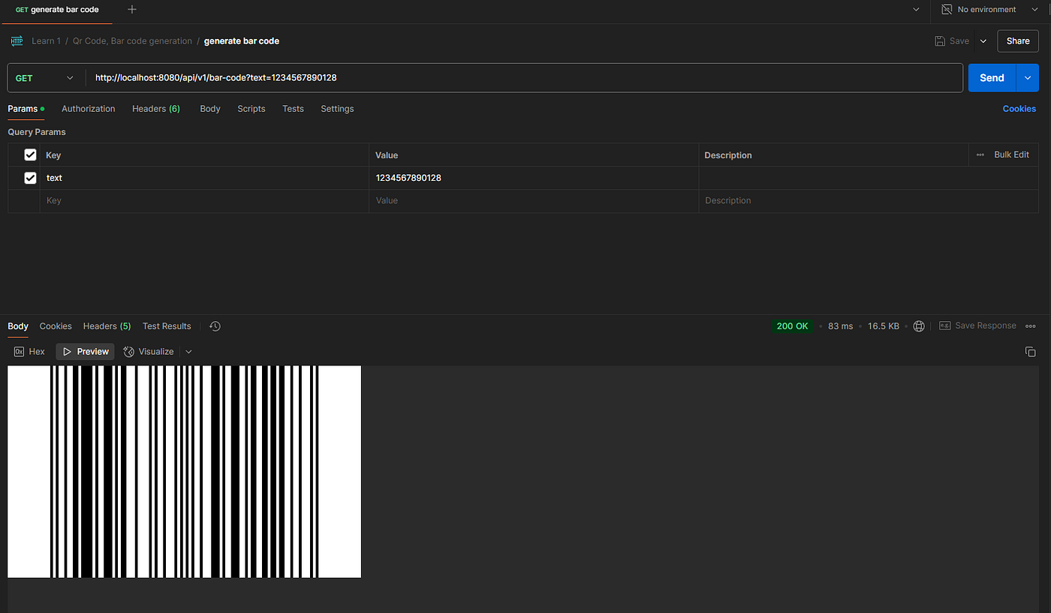Viewport: 1051px width, 613px height.
Task: Click the 83 ms response time
Action: 841,326
